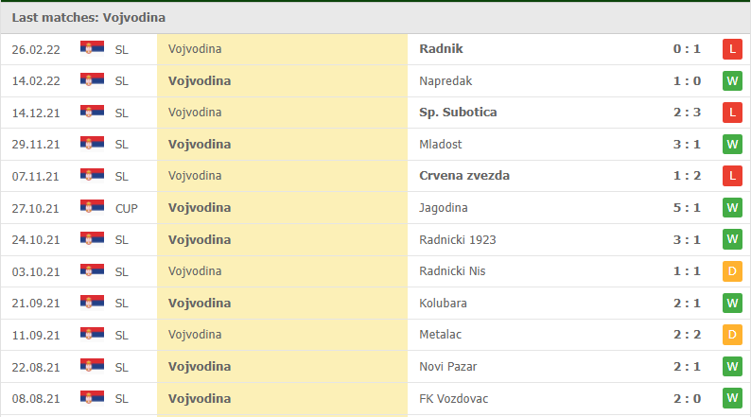This screenshot has width=751, height=417.
Task: Click the 0 : 1 score against Radnik
Action: [687, 49]
